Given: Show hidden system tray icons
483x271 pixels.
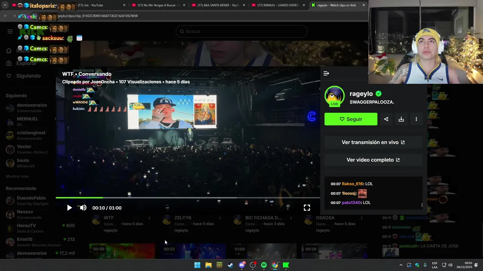Looking at the screenshot, I should coord(401,265).
